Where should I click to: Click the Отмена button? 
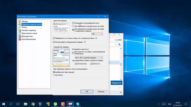point(101,92)
